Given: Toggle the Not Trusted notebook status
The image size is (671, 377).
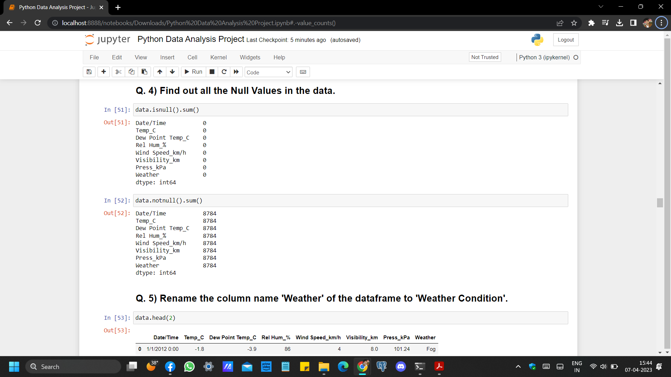Looking at the screenshot, I should (485, 57).
